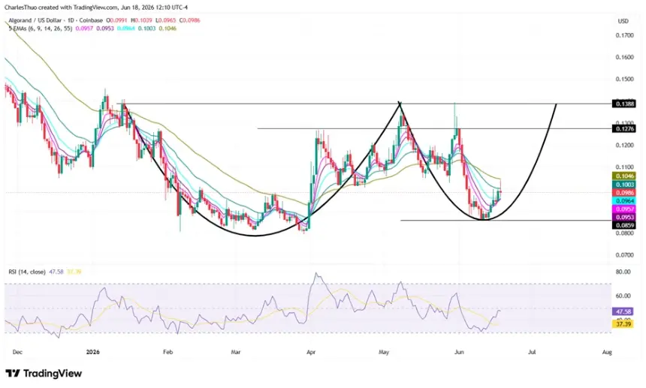This screenshot has height=388, width=646.
Task: Click the purple 47.58 RSI value tag on the axis
Action: 623,312
